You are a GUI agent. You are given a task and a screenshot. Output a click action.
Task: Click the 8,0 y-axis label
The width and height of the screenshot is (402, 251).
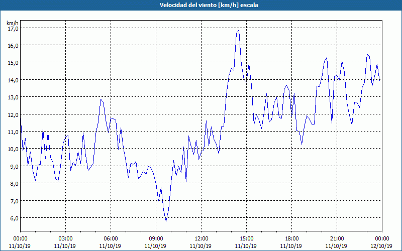[15, 184]
